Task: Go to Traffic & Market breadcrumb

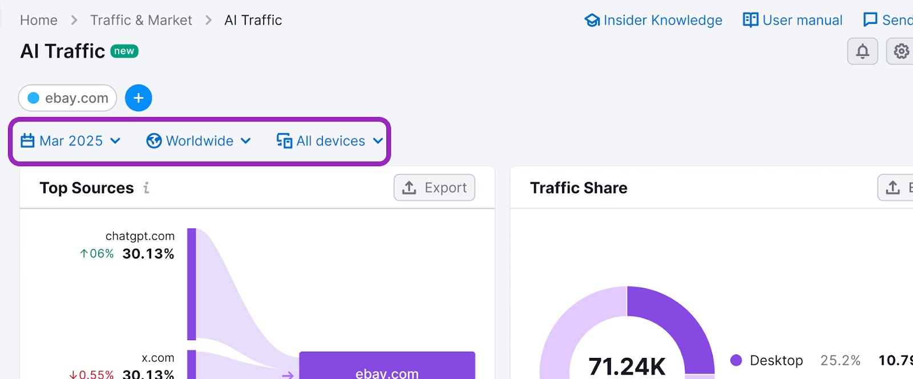Action: (141, 21)
